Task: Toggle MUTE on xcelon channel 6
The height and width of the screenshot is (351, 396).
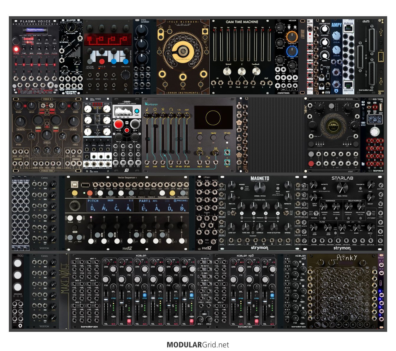Action: (x=191, y=321)
